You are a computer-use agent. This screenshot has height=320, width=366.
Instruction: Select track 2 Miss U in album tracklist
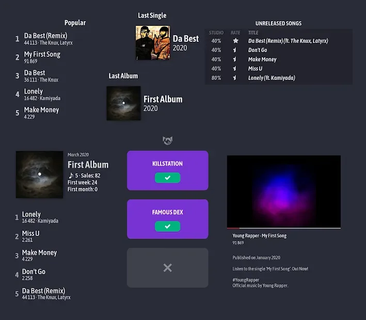tap(30, 233)
